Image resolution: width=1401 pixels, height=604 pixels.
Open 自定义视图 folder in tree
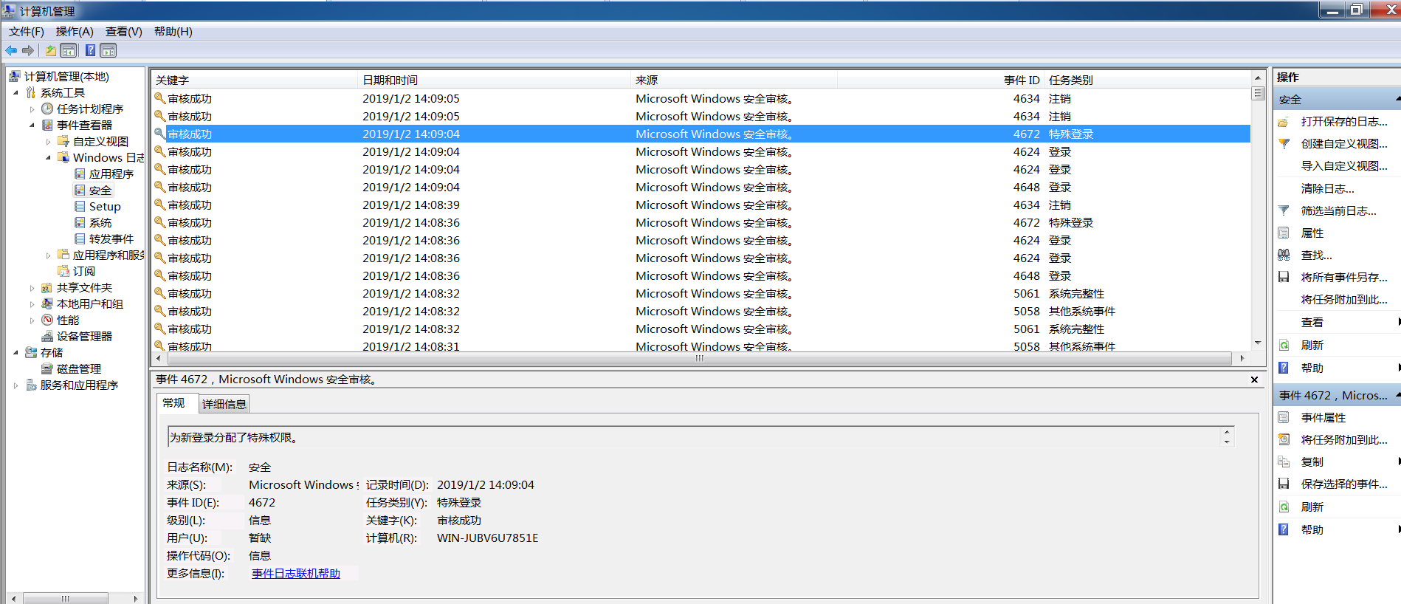click(x=100, y=141)
